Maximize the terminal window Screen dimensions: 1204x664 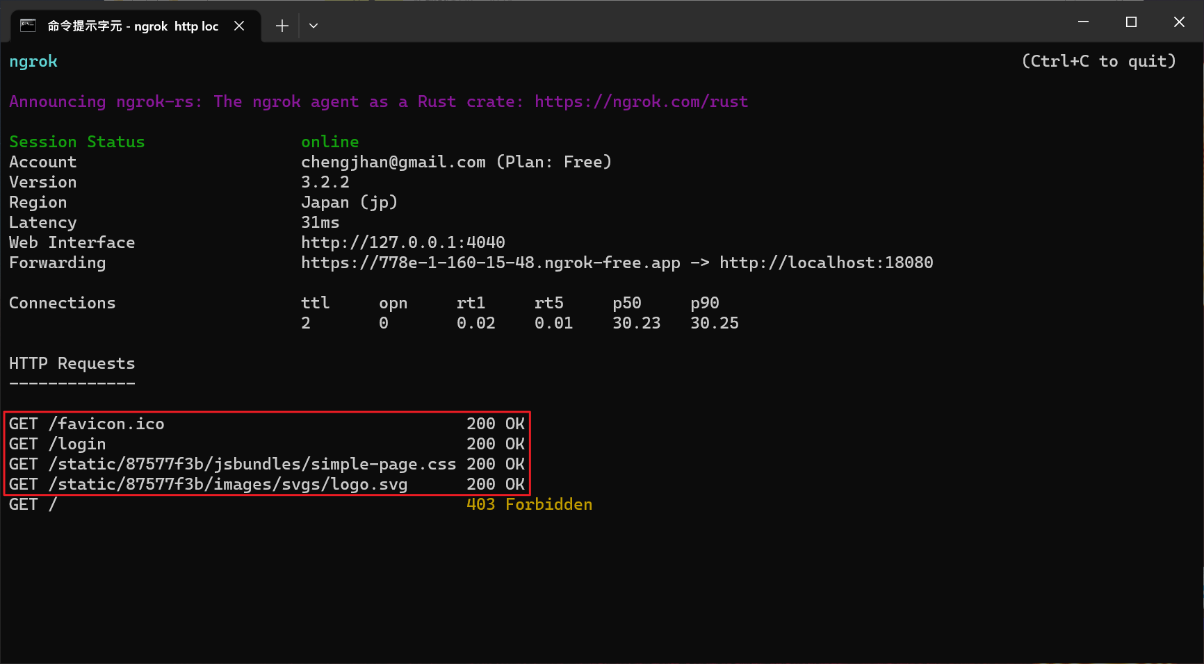[1130, 22]
